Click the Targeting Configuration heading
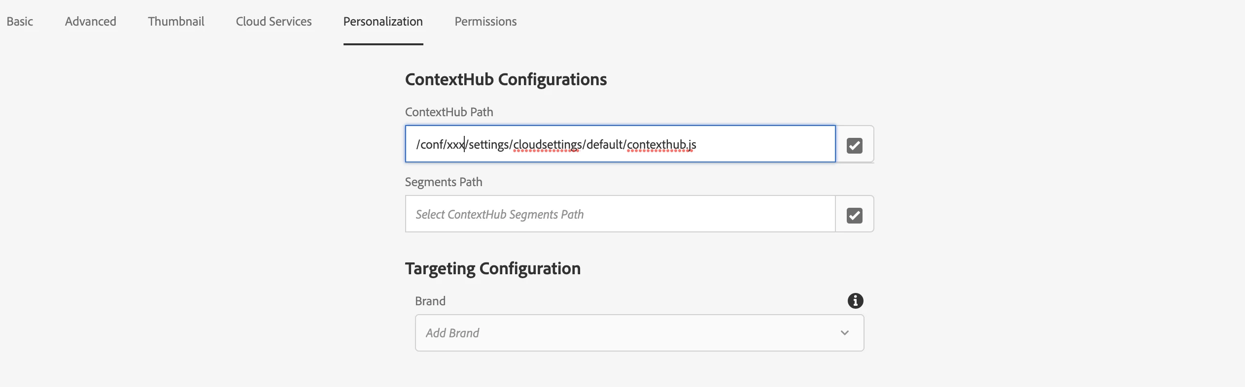This screenshot has width=1245, height=387. pos(493,269)
